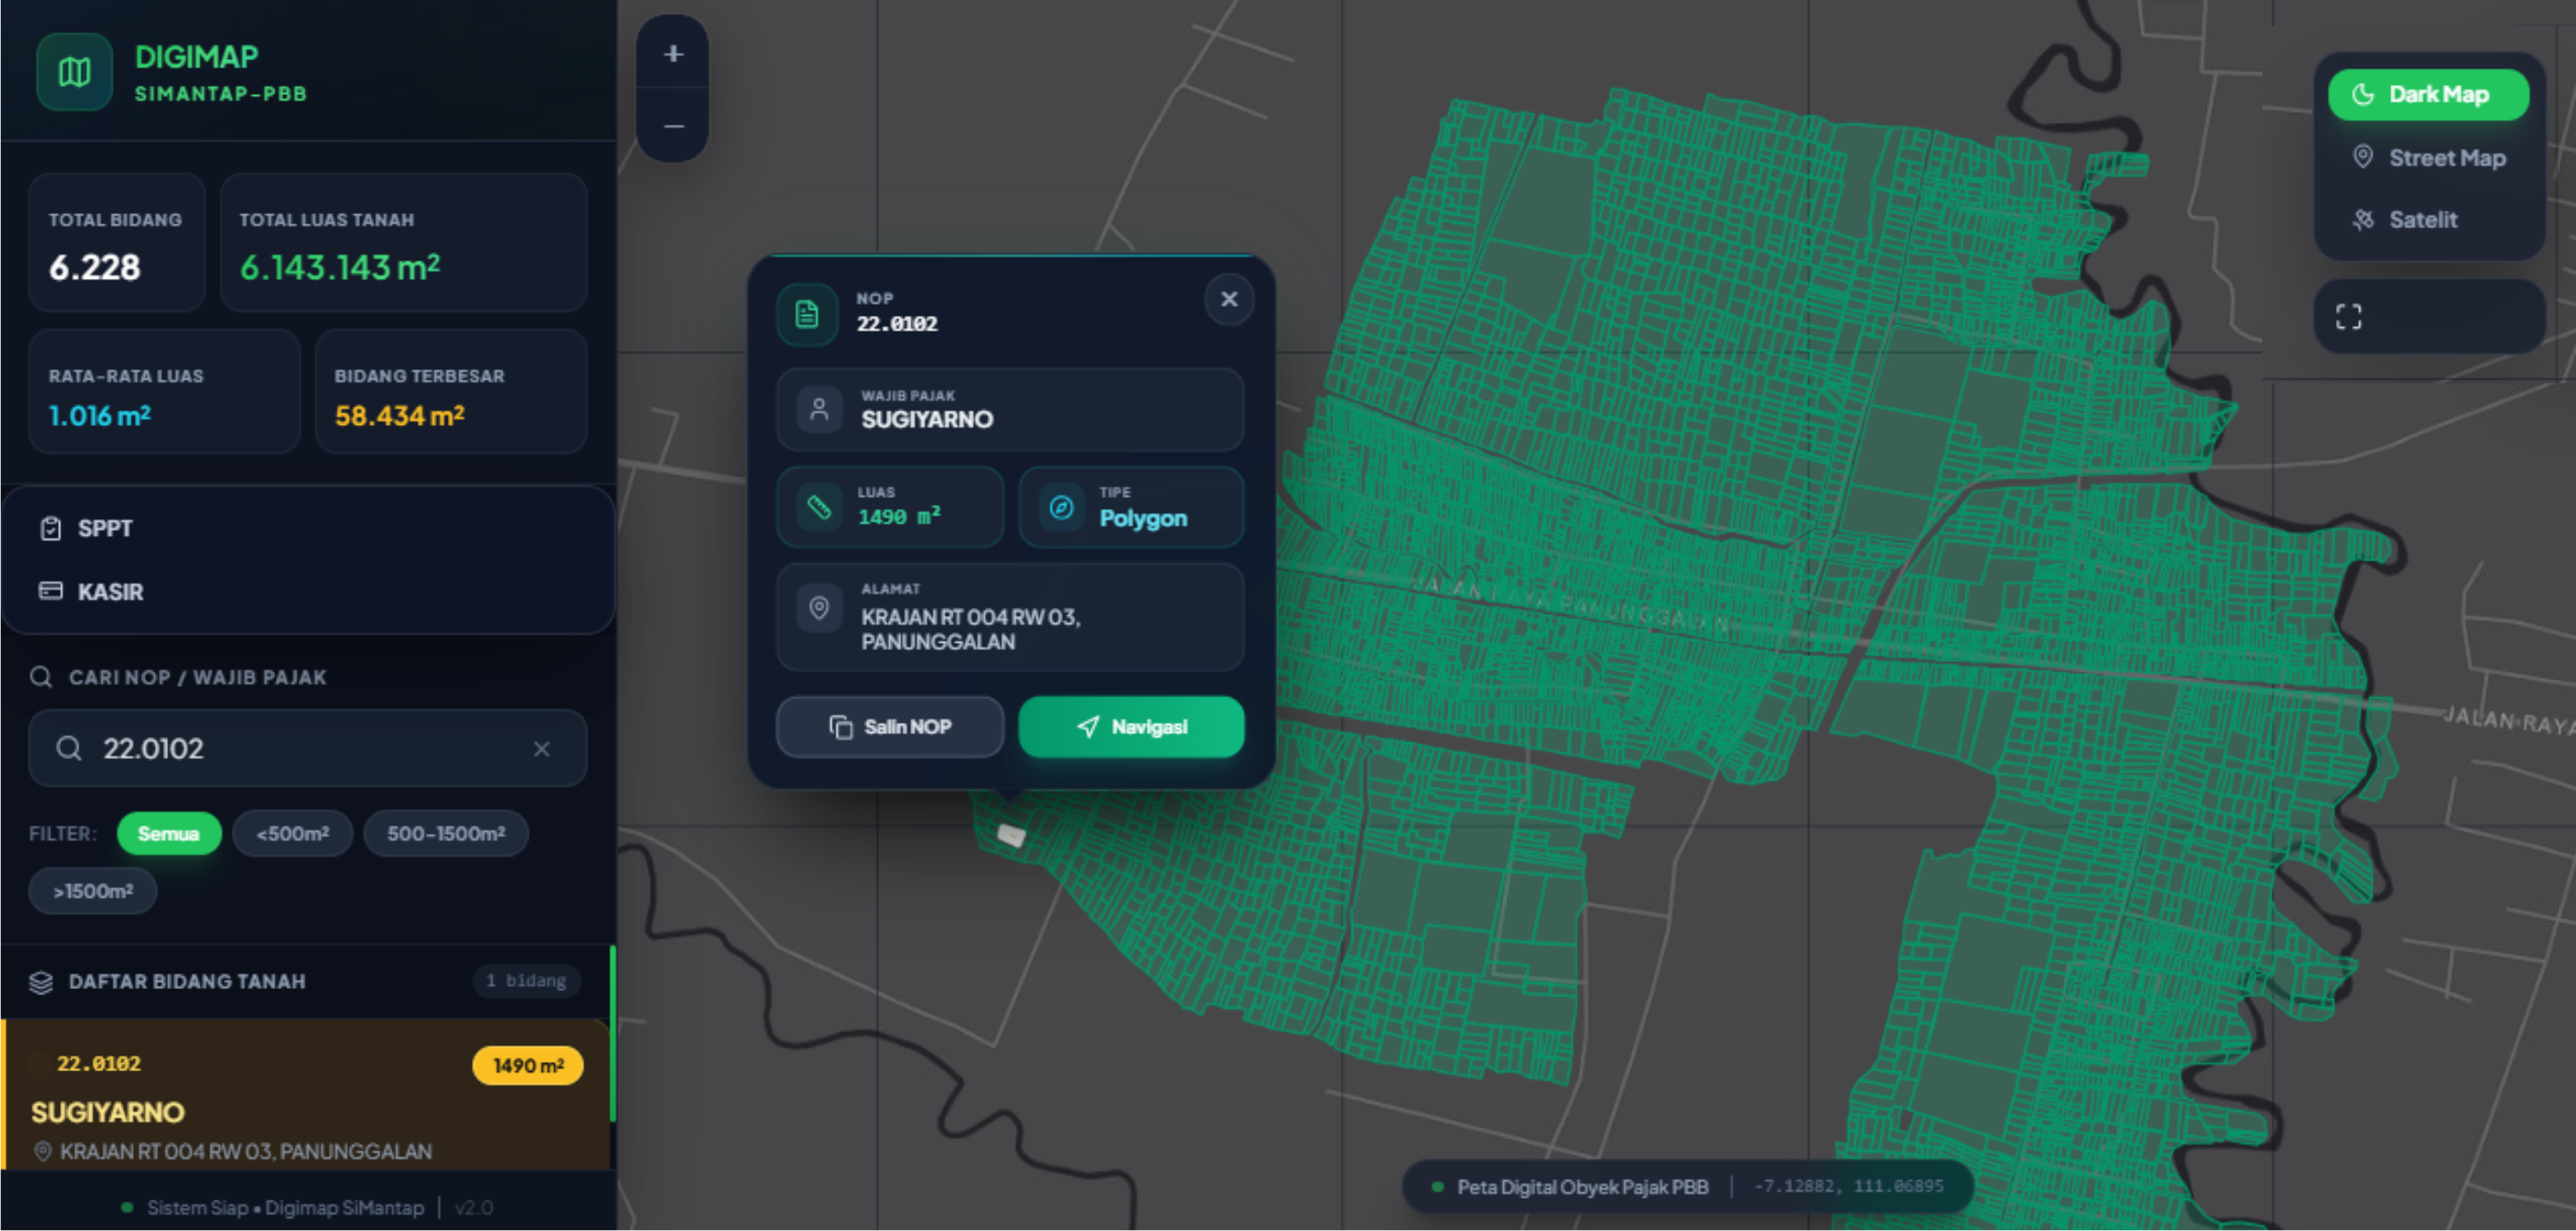2576x1231 pixels.
Task: Select the Semua filter chip
Action: (169, 834)
